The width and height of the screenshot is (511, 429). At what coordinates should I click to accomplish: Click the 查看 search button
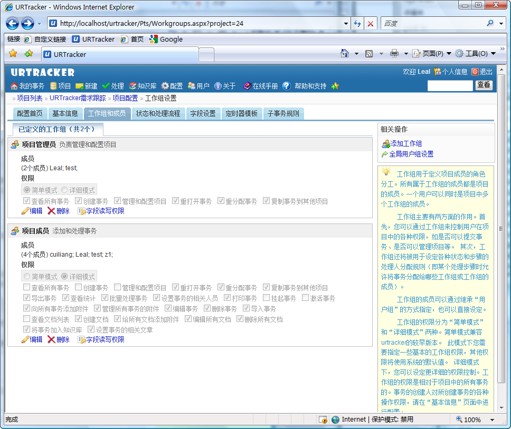click(484, 85)
